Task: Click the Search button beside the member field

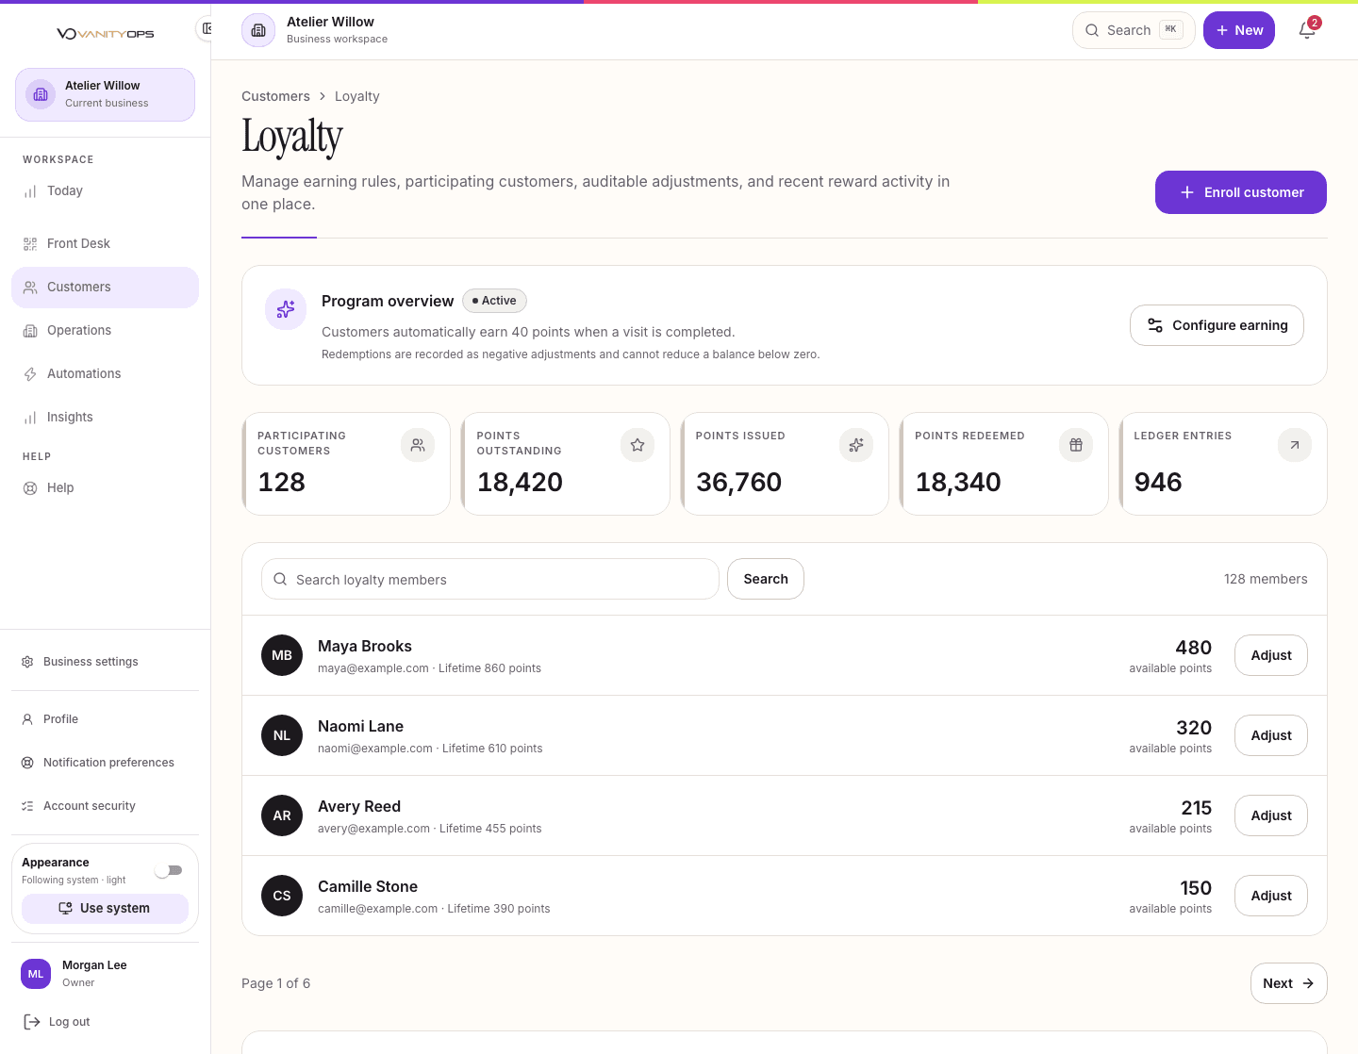Action: click(x=766, y=579)
